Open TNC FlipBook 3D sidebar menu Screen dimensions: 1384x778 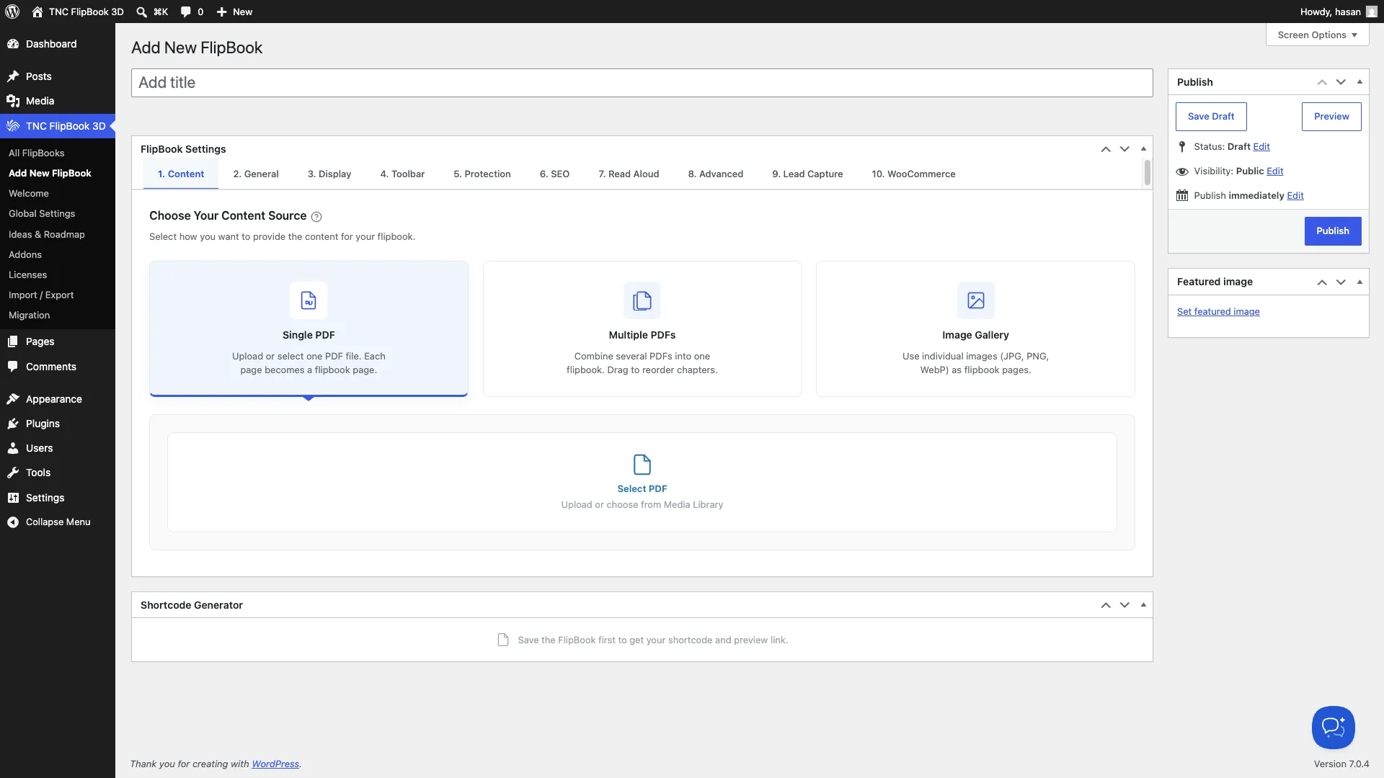click(x=58, y=126)
